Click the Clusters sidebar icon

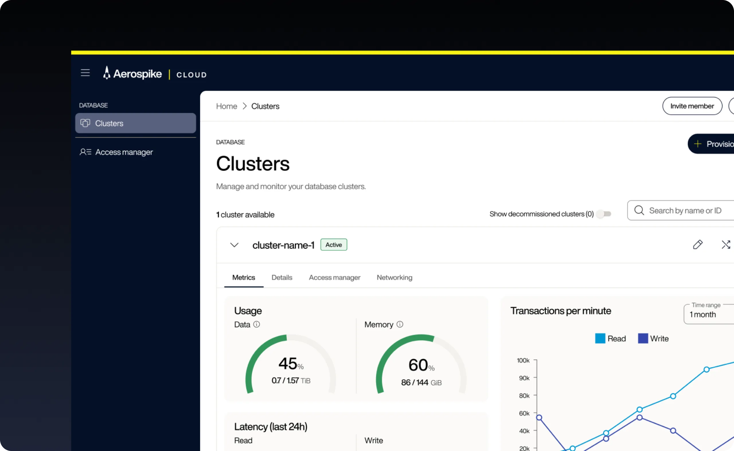85,123
